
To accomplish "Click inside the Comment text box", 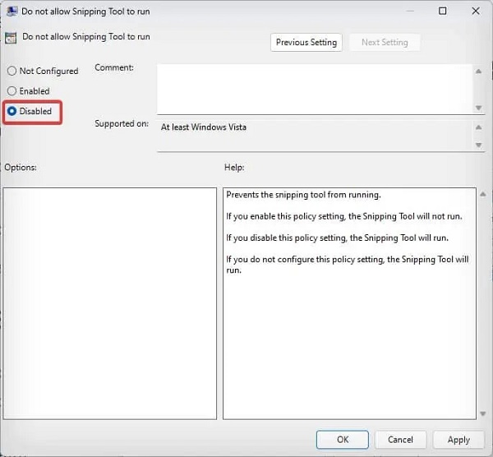I will [x=315, y=89].
